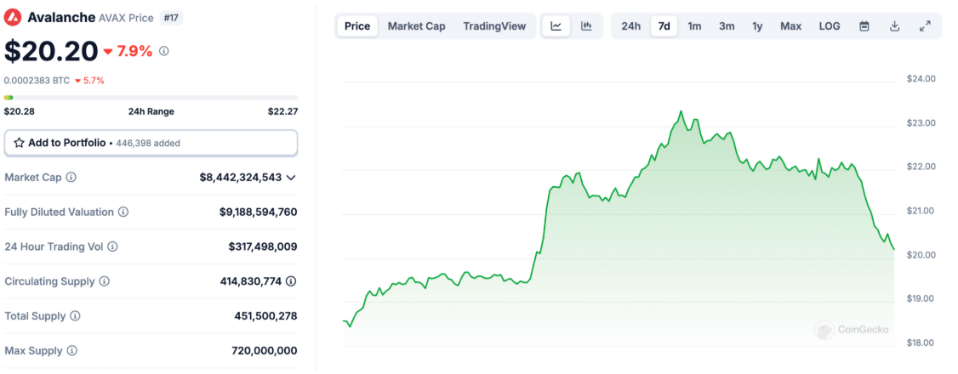Open Market Cap info tooltip icon
958x374 pixels.
(71, 178)
